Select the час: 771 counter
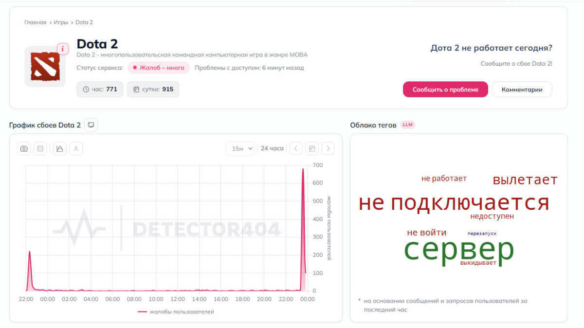 coord(100,89)
